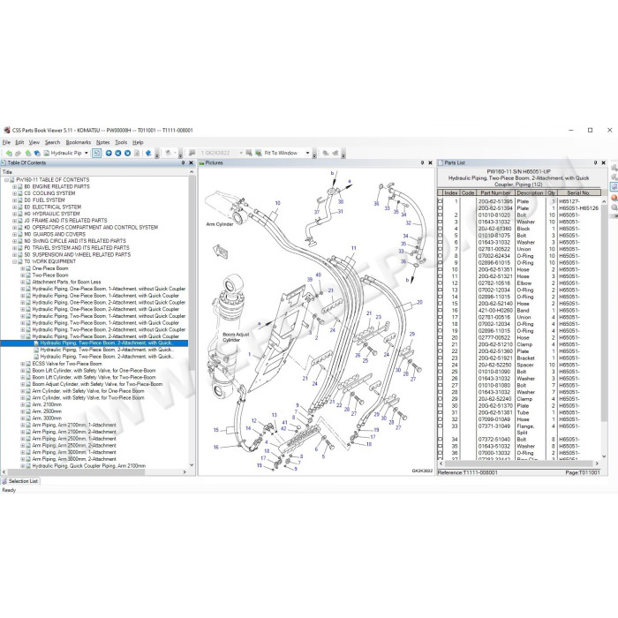The height and width of the screenshot is (618, 618).
Task: Open the Fit To Window zoom dropdown
Action: 307,153
